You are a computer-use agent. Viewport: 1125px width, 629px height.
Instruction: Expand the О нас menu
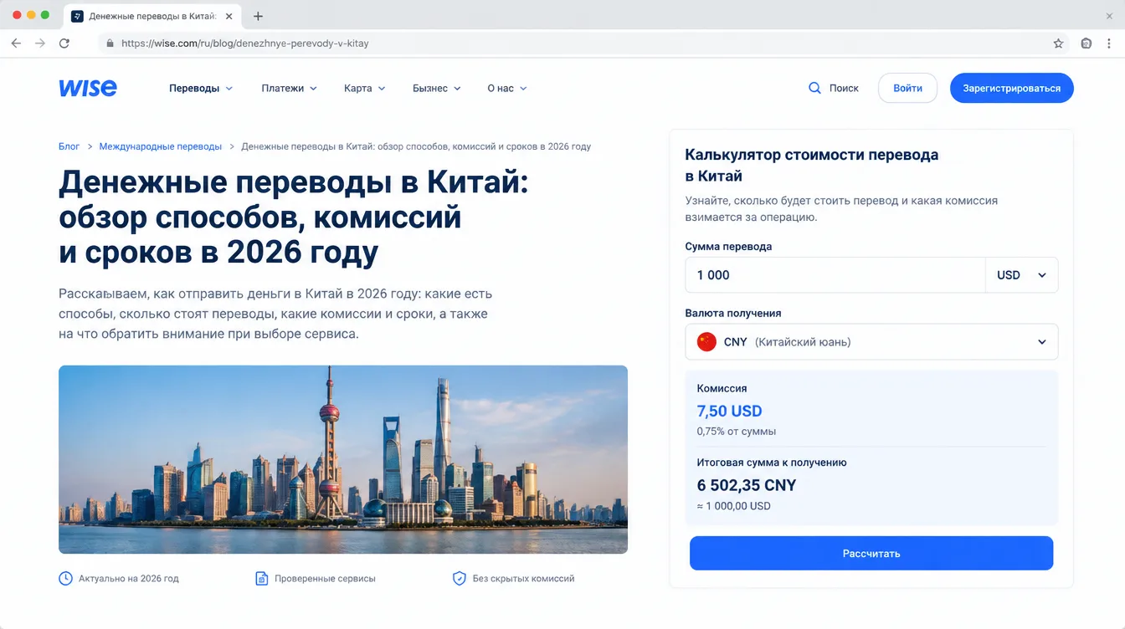coord(507,88)
